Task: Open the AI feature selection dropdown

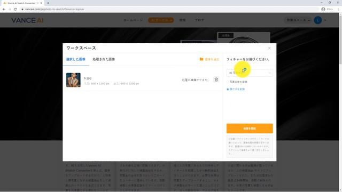Action: point(250,73)
